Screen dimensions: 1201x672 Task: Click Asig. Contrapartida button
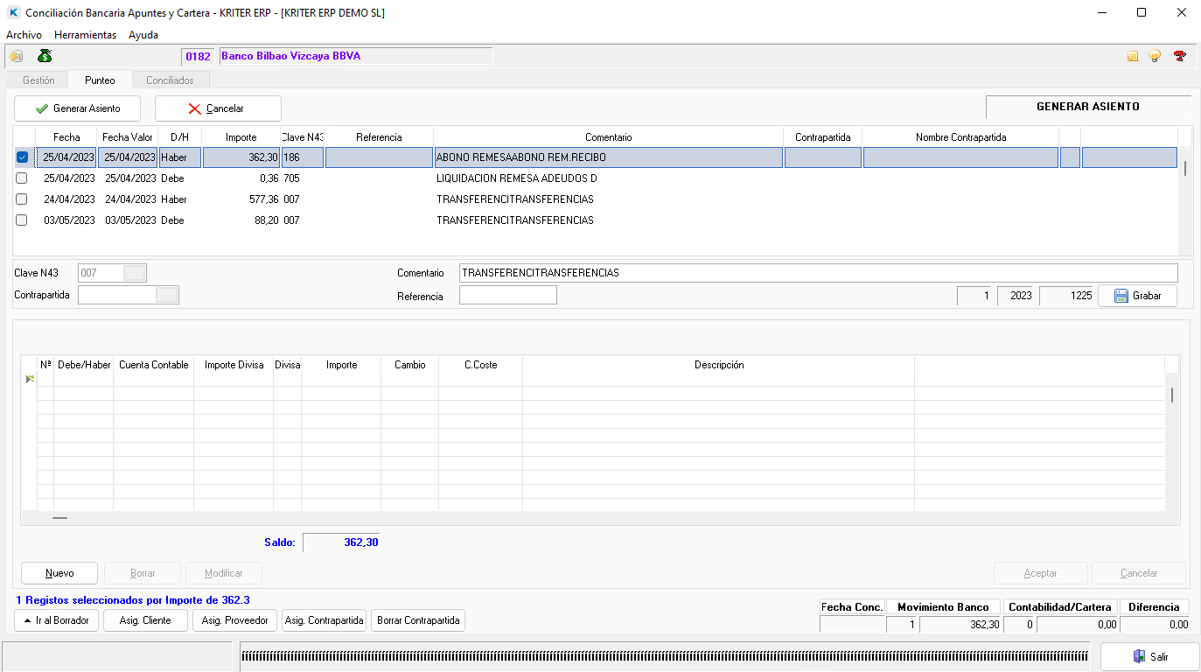[325, 620]
